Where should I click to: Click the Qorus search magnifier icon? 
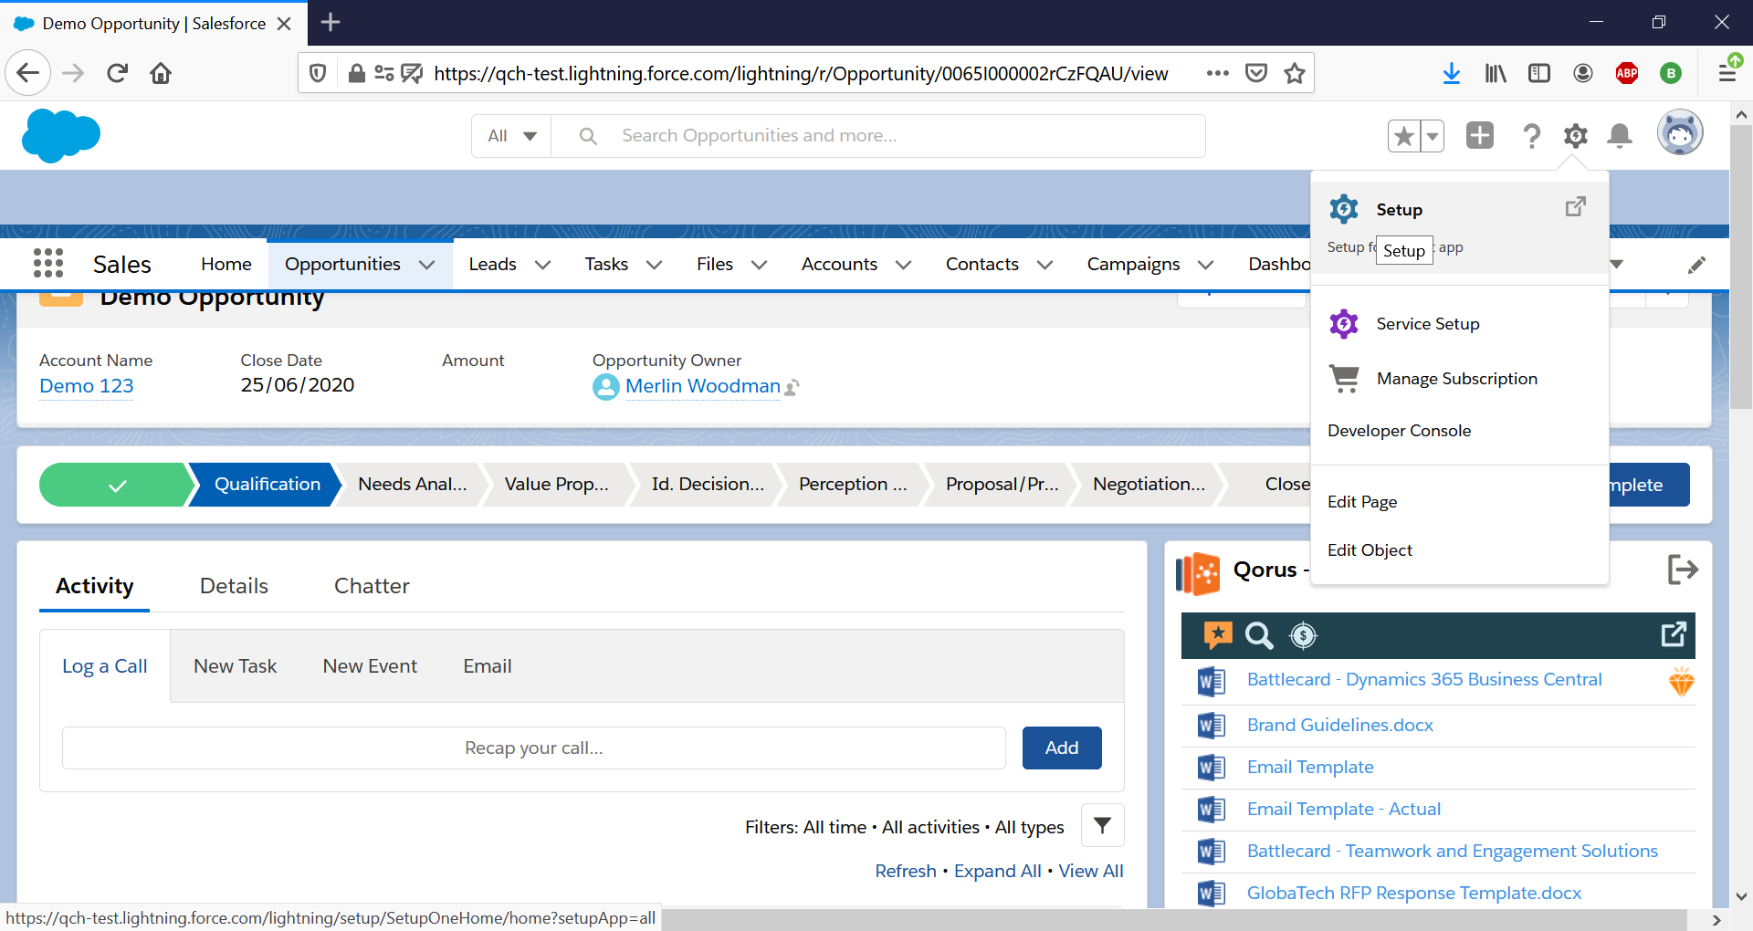[x=1259, y=635]
